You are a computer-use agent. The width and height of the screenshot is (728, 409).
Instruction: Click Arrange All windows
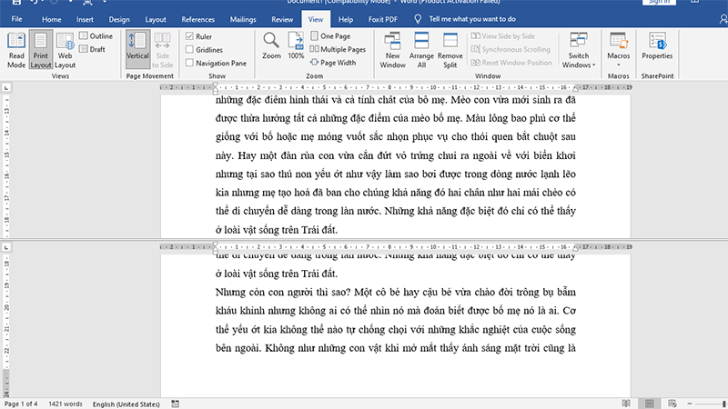tap(422, 48)
